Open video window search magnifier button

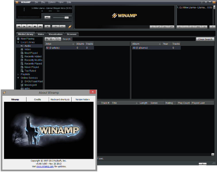(159, 27)
